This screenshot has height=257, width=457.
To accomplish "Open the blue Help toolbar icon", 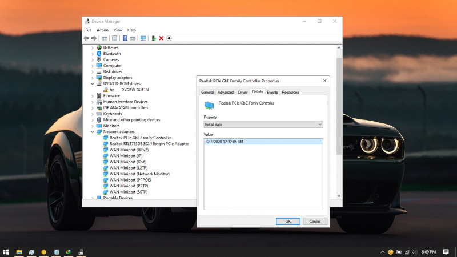I will pyautogui.click(x=125, y=38).
